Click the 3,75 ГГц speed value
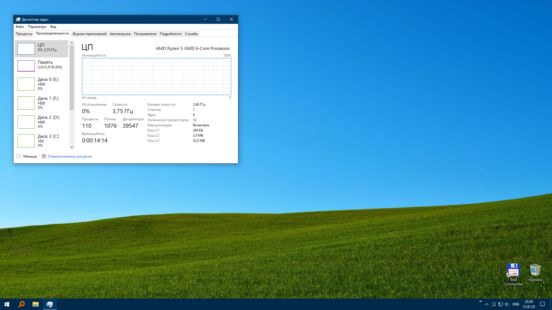Viewport: 552px width, 310px height. click(123, 111)
